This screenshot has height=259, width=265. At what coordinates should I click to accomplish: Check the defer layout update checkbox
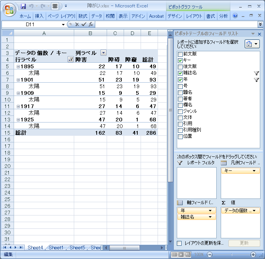(x=179, y=243)
